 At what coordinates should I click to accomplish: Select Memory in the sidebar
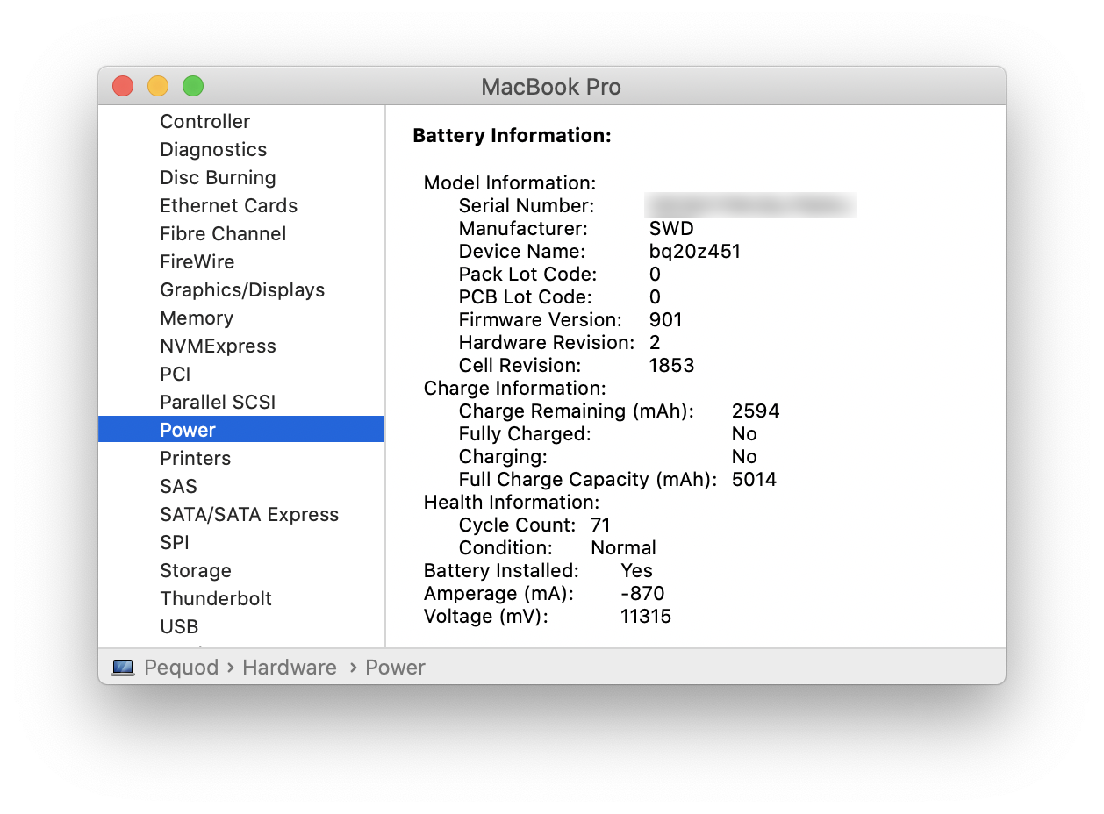(241, 318)
